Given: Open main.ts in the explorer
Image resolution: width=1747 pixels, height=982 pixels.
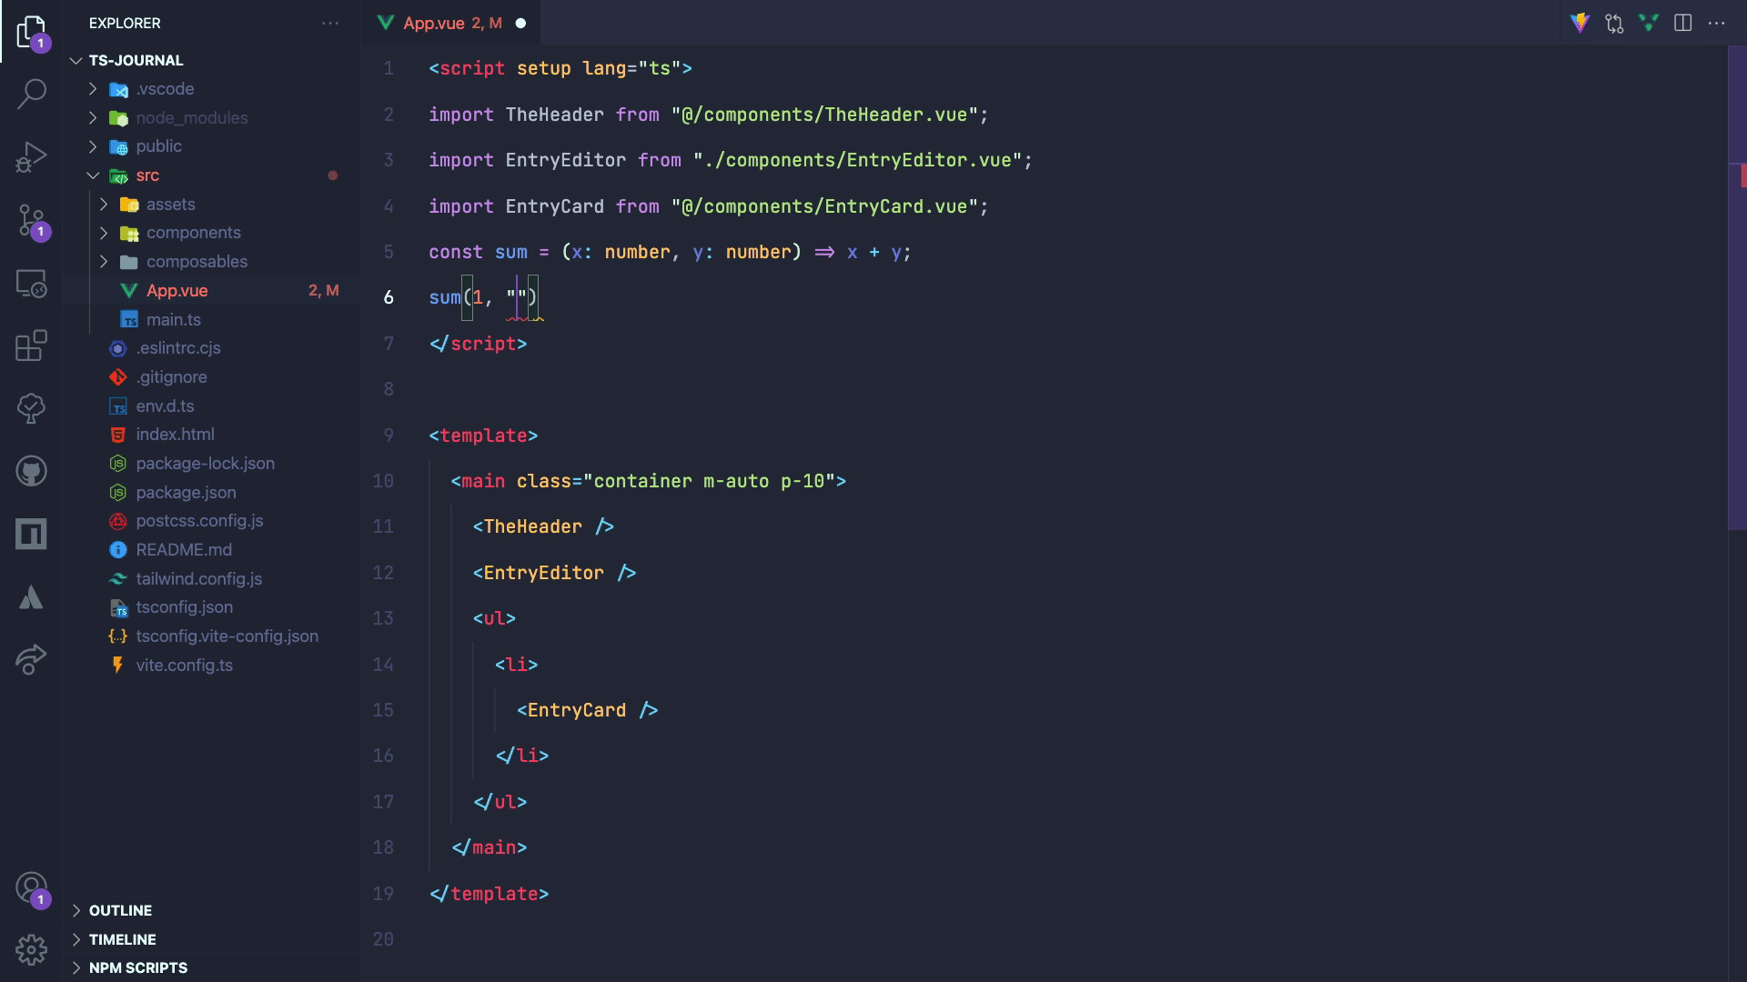Looking at the screenshot, I should [x=212, y=319].
